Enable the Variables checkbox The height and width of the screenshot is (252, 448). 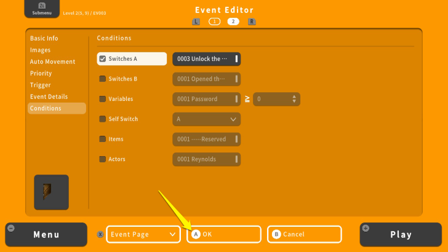click(x=103, y=99)
